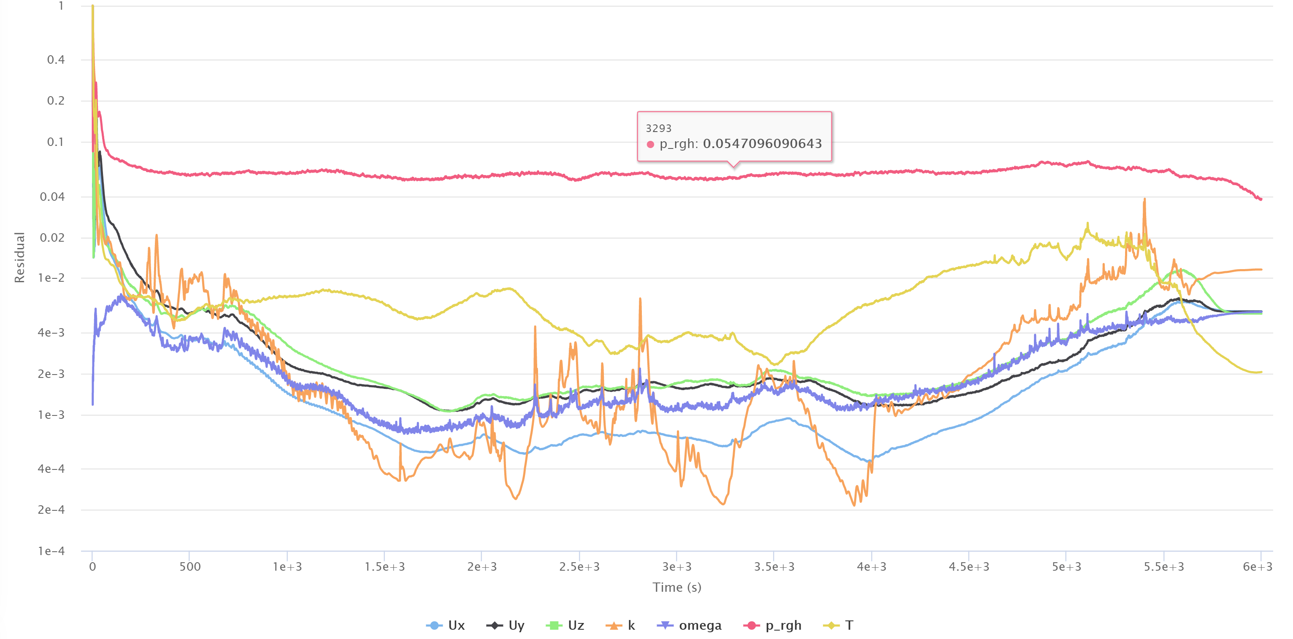Click the T legend diamond marker
Image resolution: width=1293 pixels, height=639 pixels.
click(831, 626)
